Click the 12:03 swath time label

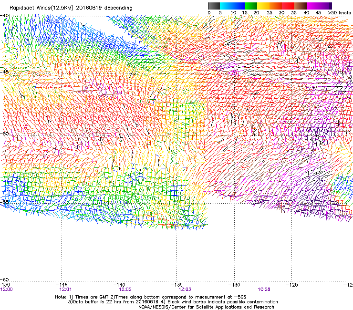(x=185, y=289)
